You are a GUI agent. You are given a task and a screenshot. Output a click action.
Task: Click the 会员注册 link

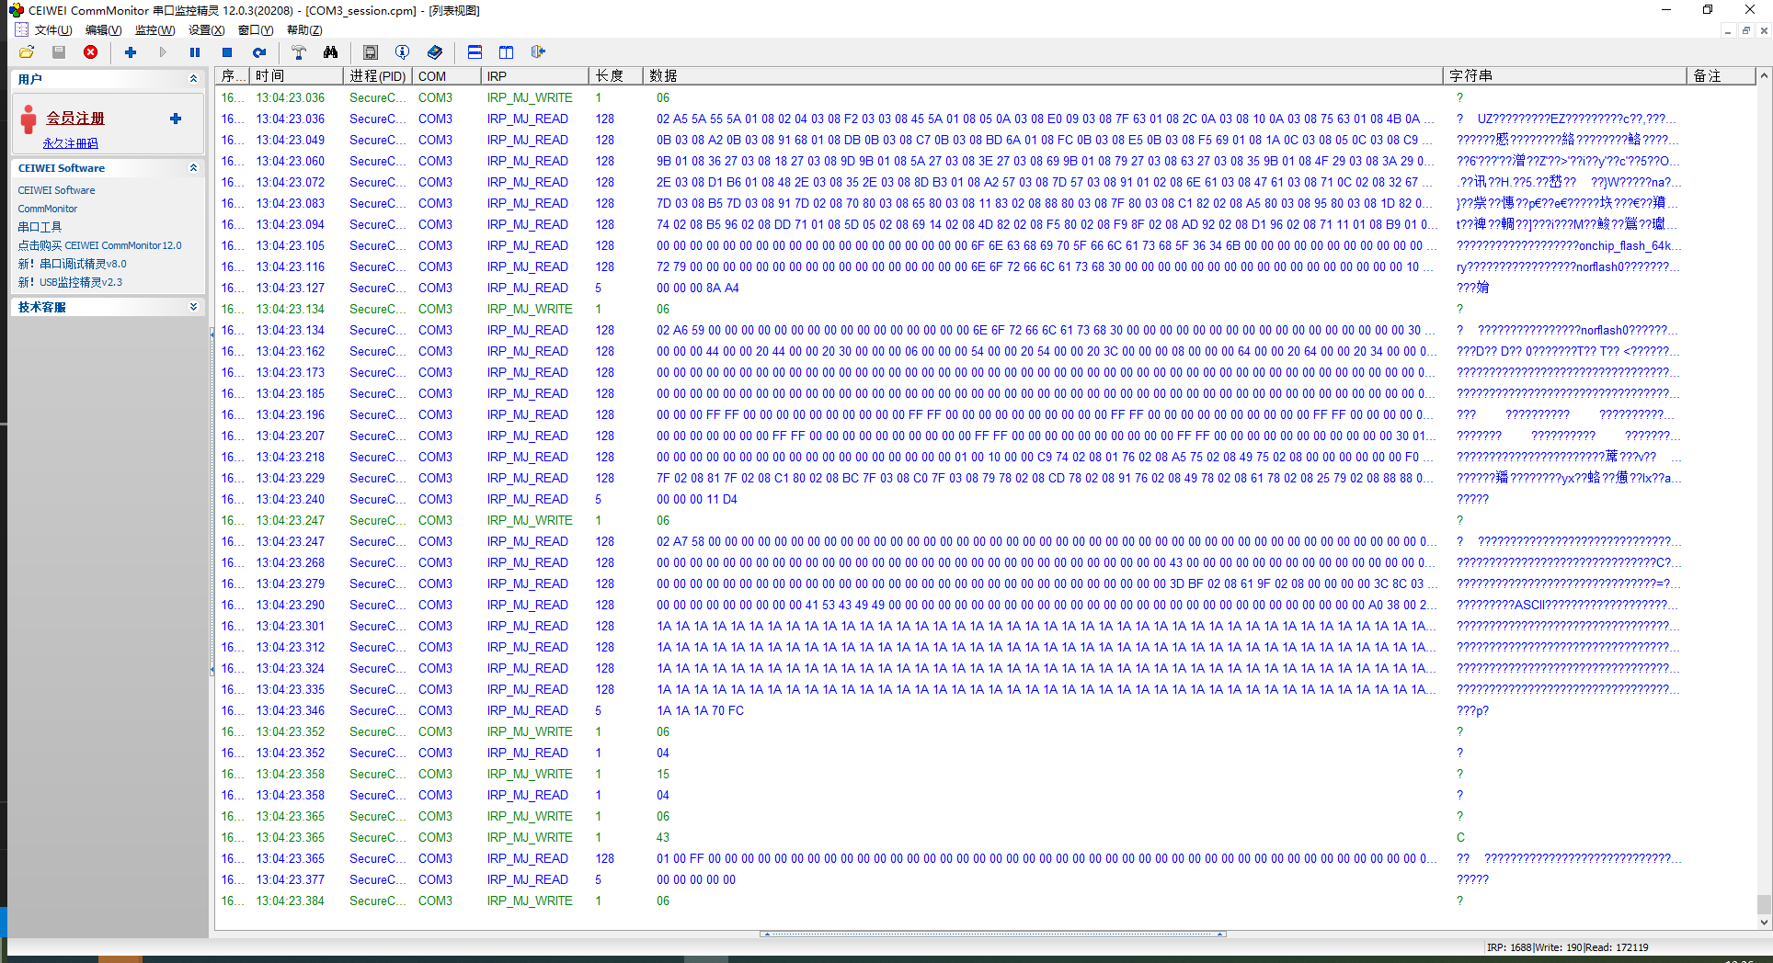[75, 119]
